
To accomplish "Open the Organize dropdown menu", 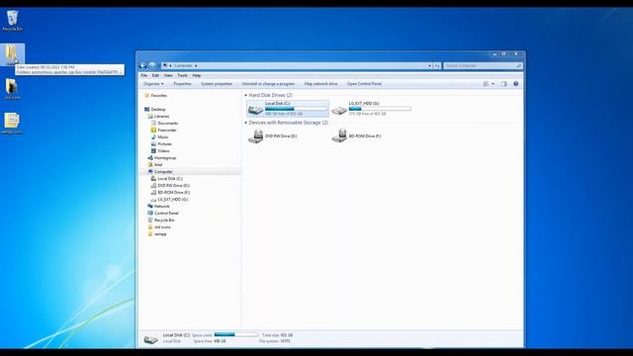I will coord(153,84).
